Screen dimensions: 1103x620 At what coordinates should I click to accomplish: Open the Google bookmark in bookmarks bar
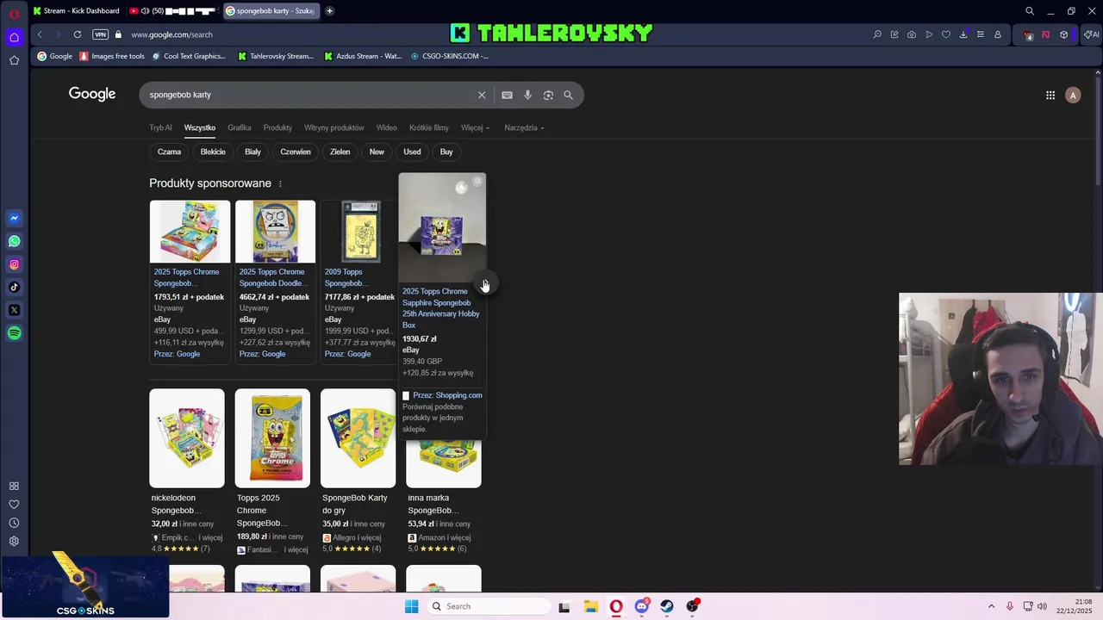[54, 56]
